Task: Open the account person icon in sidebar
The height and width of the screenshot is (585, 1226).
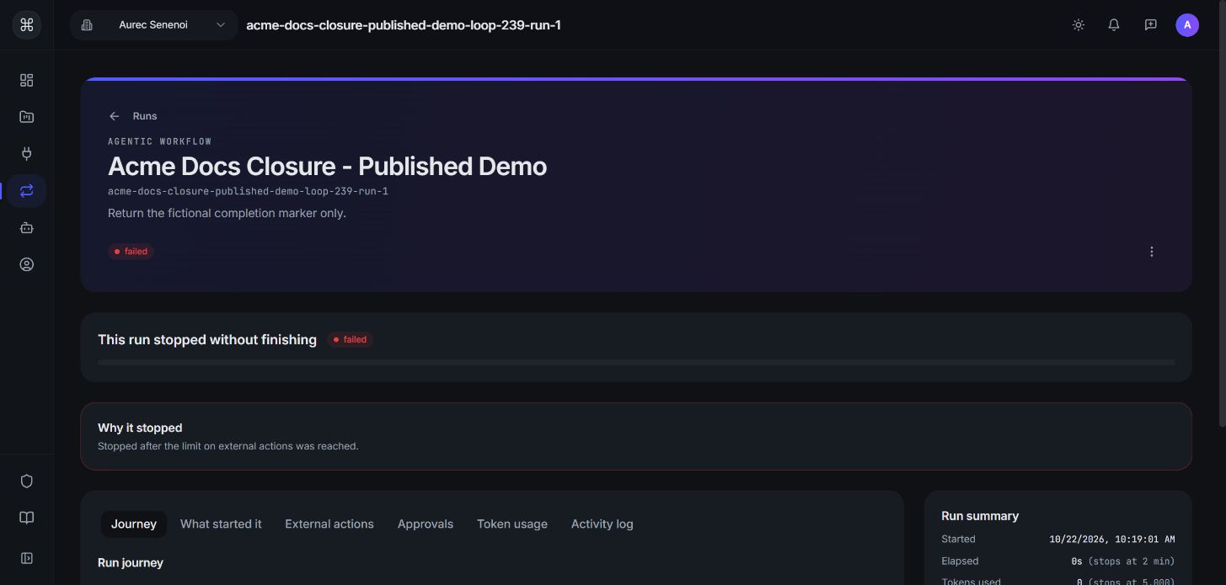Action: pyautogui.click(x=26, y=264)
